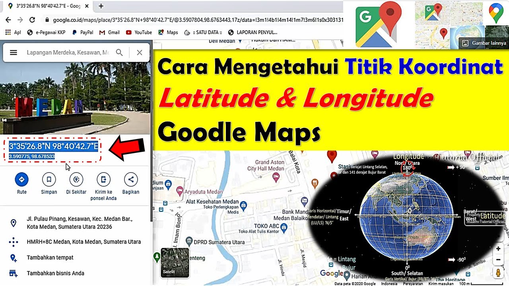Open the Maps bookmark

168,32
